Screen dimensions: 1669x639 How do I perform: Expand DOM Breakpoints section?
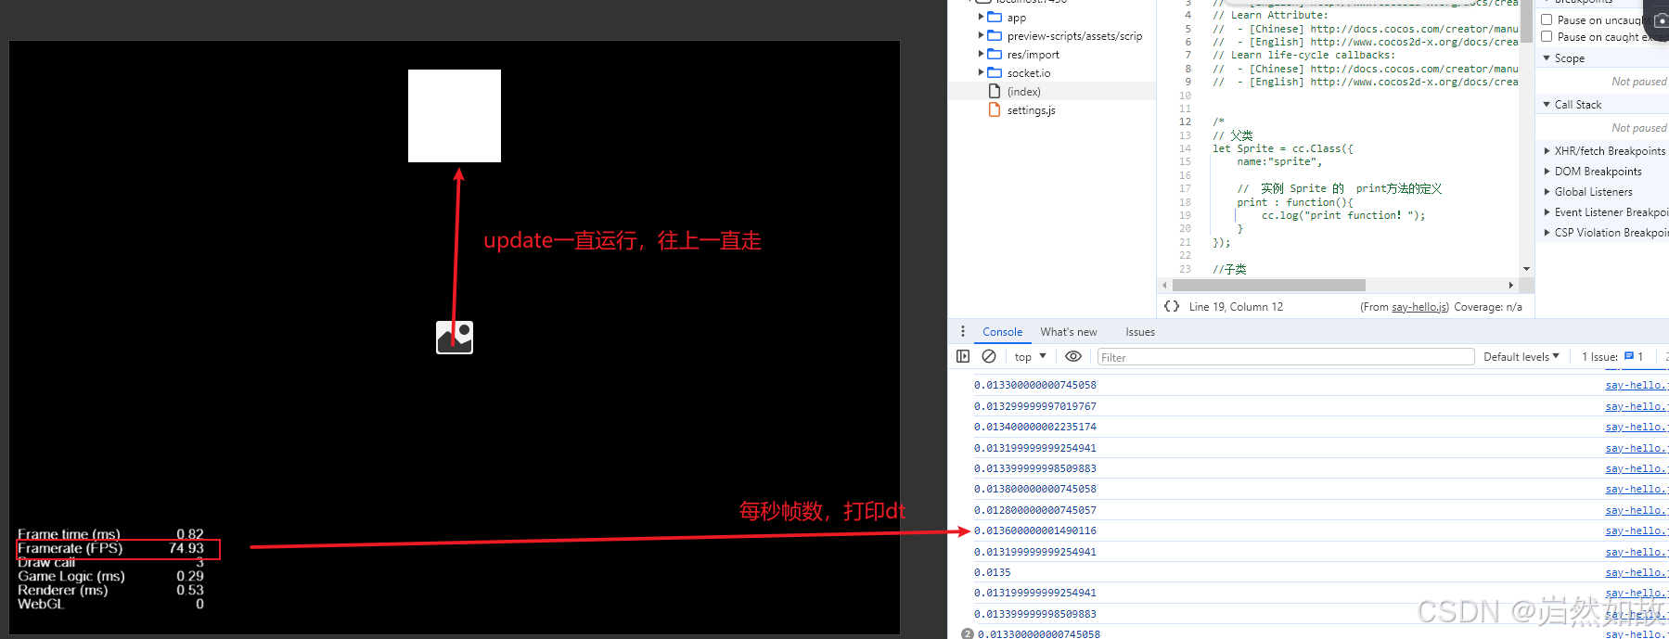(x=1547, y=171)
